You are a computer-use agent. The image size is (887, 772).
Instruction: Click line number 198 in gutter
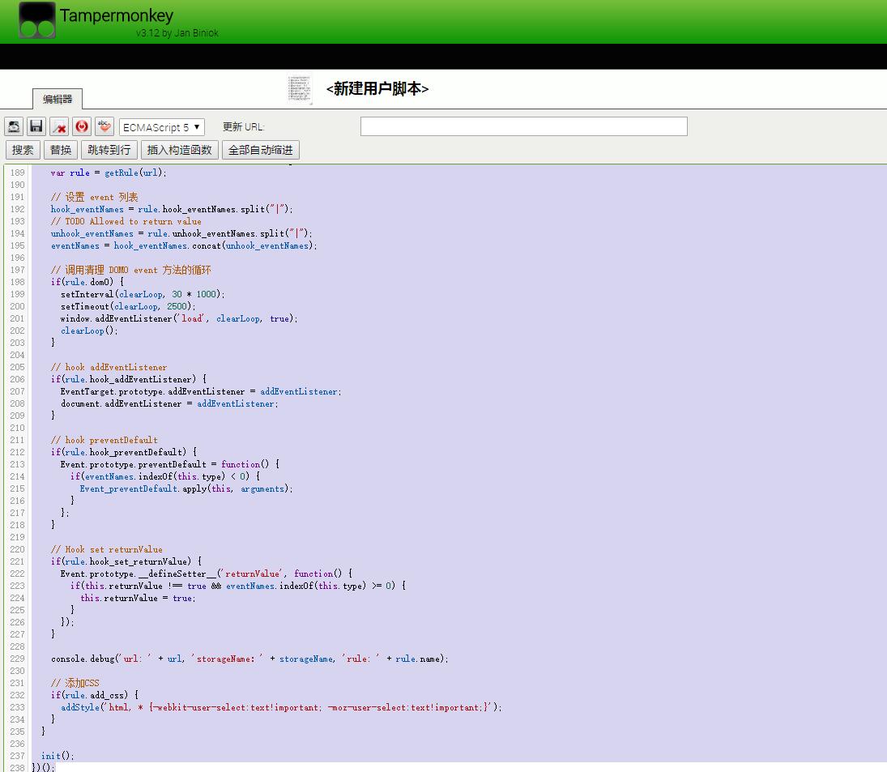point(18,282)
